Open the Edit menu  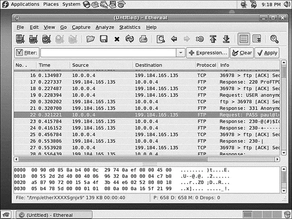tap(34, 27)
